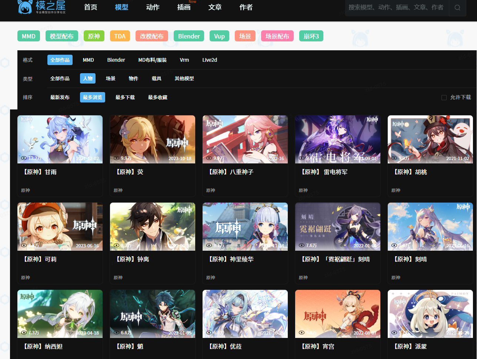Choose 全部作品 in the 格式 row
The image size is (477, 359).
[x=60, y=60]
